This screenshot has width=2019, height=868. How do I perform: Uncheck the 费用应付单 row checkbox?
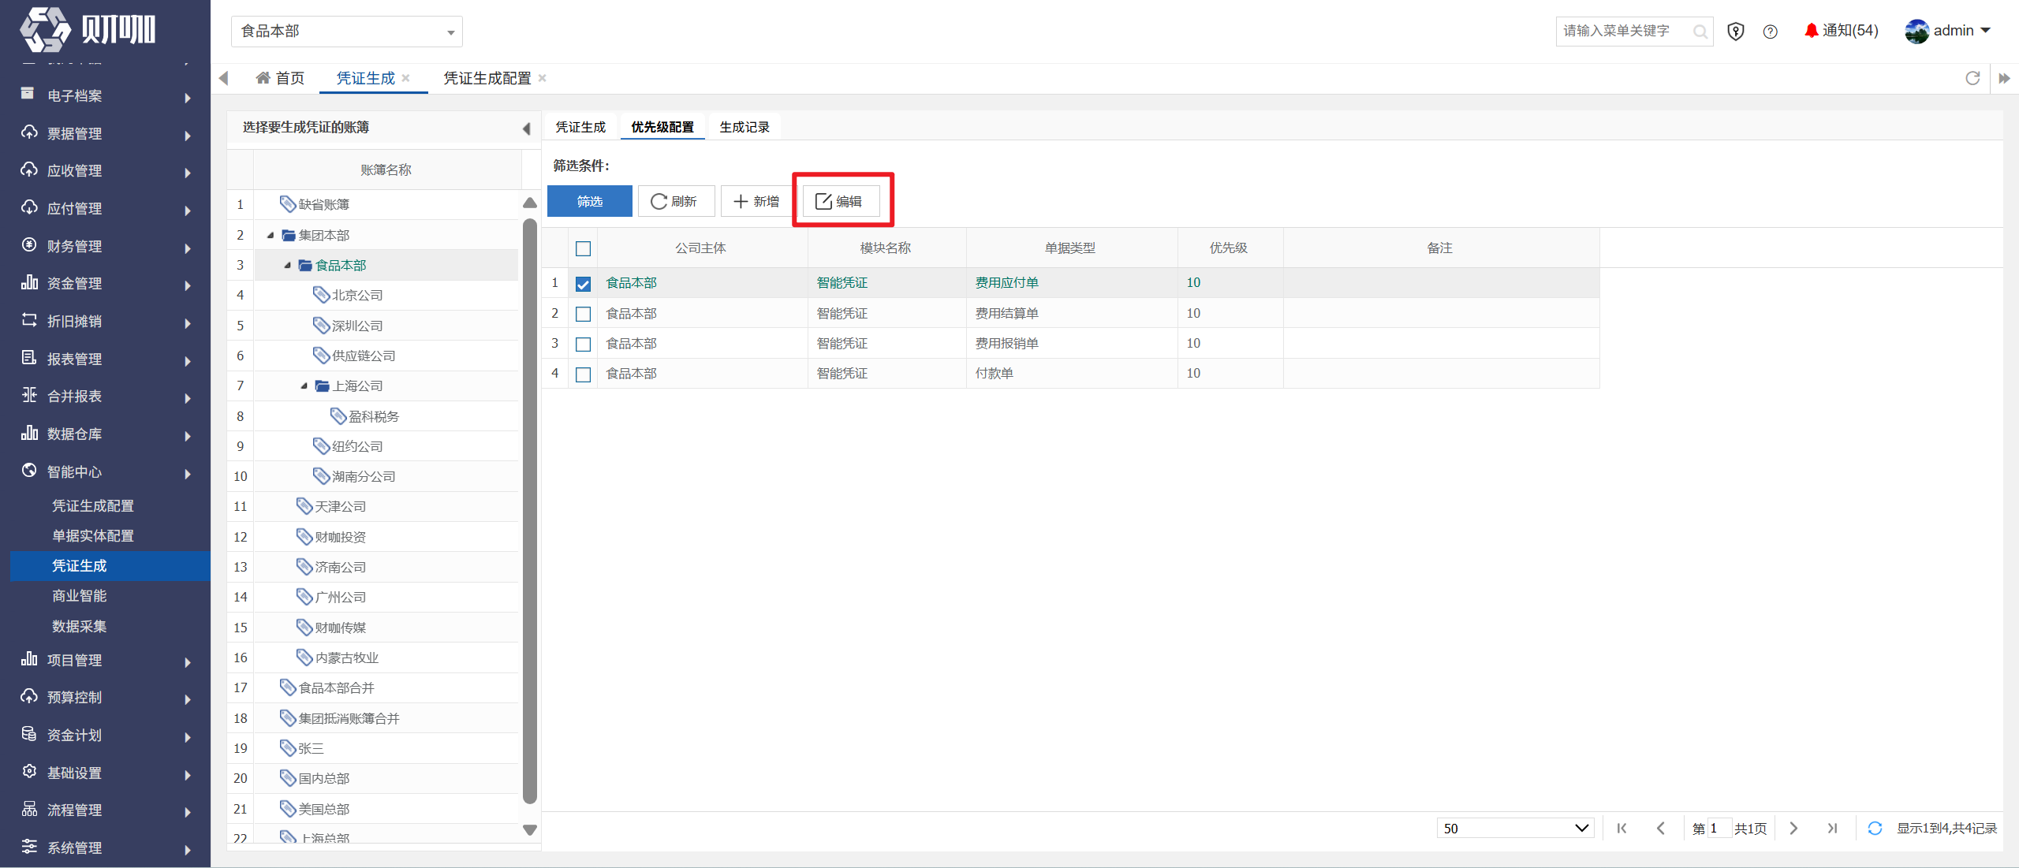pyautogui.click(x=583, y=284)
